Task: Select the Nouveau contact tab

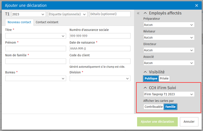Action: click(x=19, y=22)
